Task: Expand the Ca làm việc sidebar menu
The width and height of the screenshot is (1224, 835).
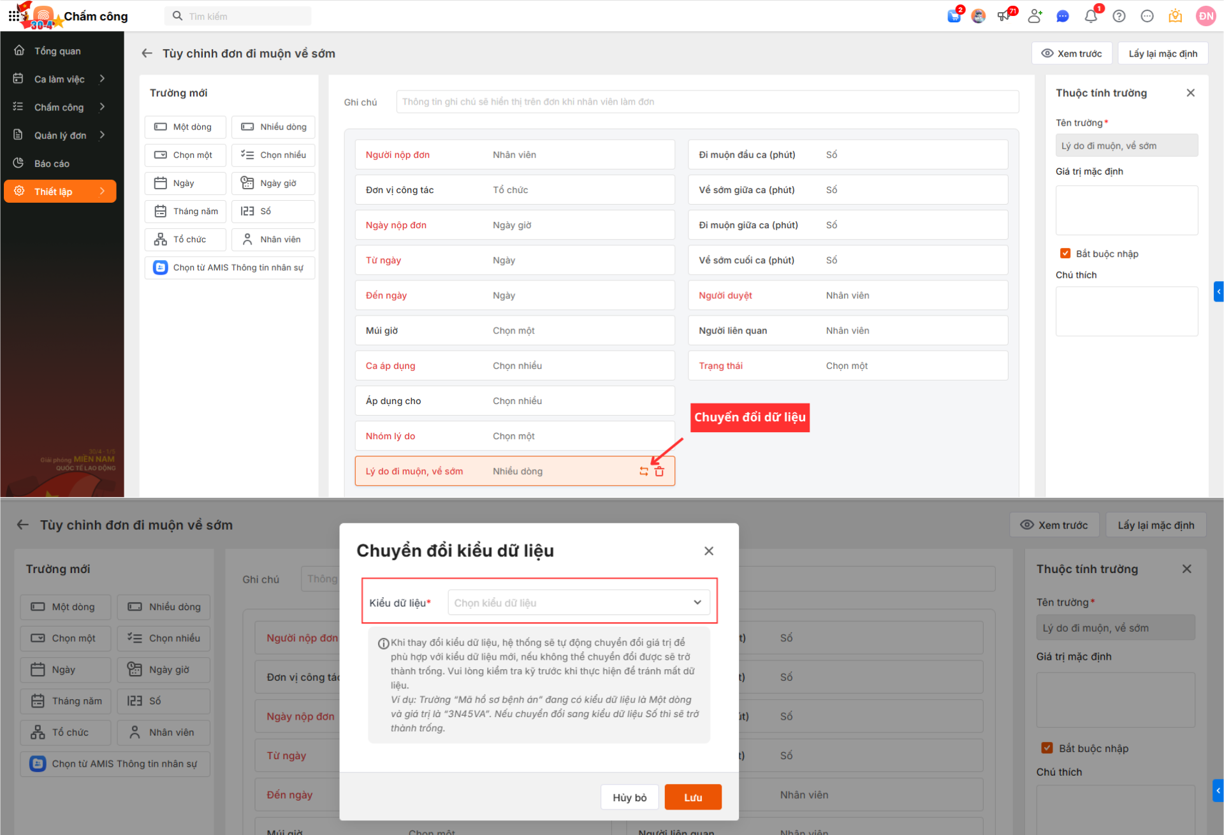Action: pyautogui.click(x=61, y=79)
